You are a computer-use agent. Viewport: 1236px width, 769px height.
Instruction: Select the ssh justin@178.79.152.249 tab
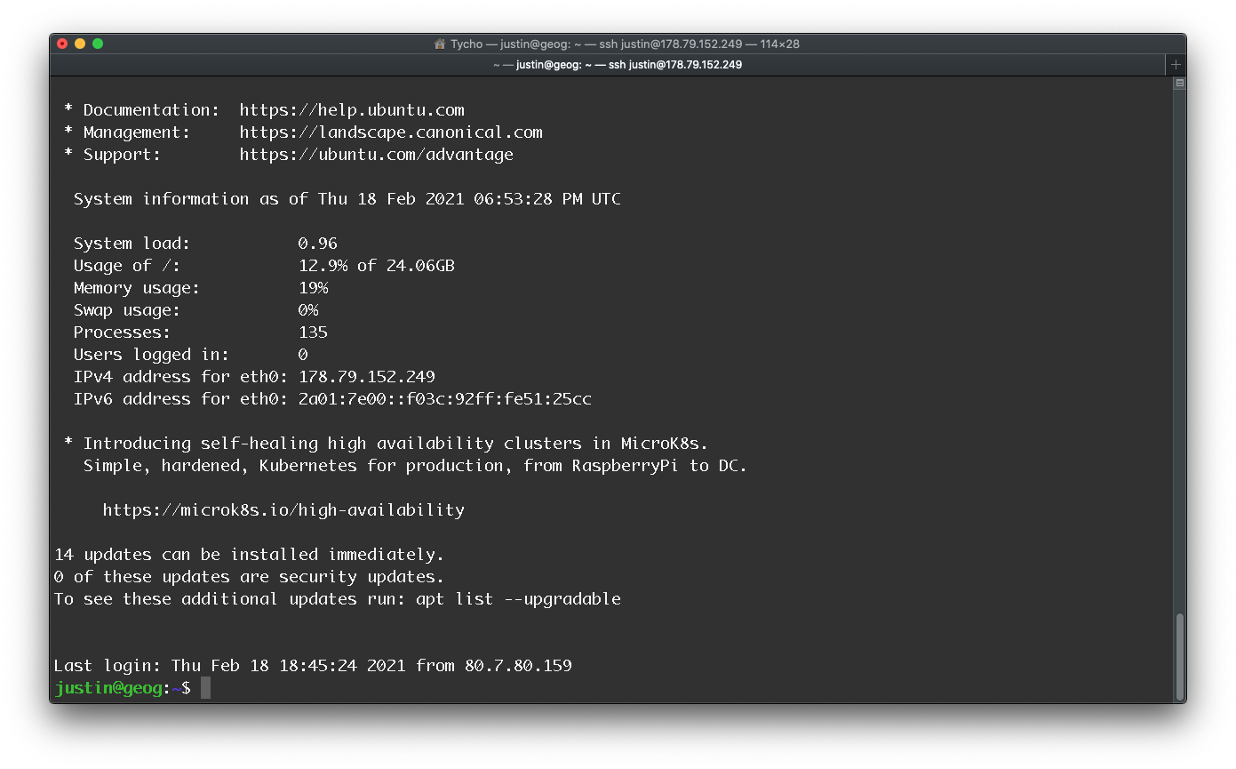[618, 65]
